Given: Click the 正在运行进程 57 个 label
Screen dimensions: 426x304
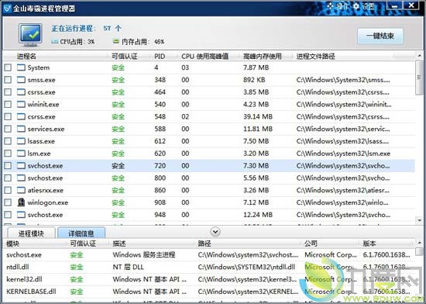Looking at the screenshot, I should [87, 28].
